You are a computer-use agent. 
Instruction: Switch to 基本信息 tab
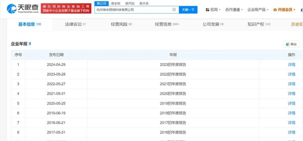click(x=30, y=24)
